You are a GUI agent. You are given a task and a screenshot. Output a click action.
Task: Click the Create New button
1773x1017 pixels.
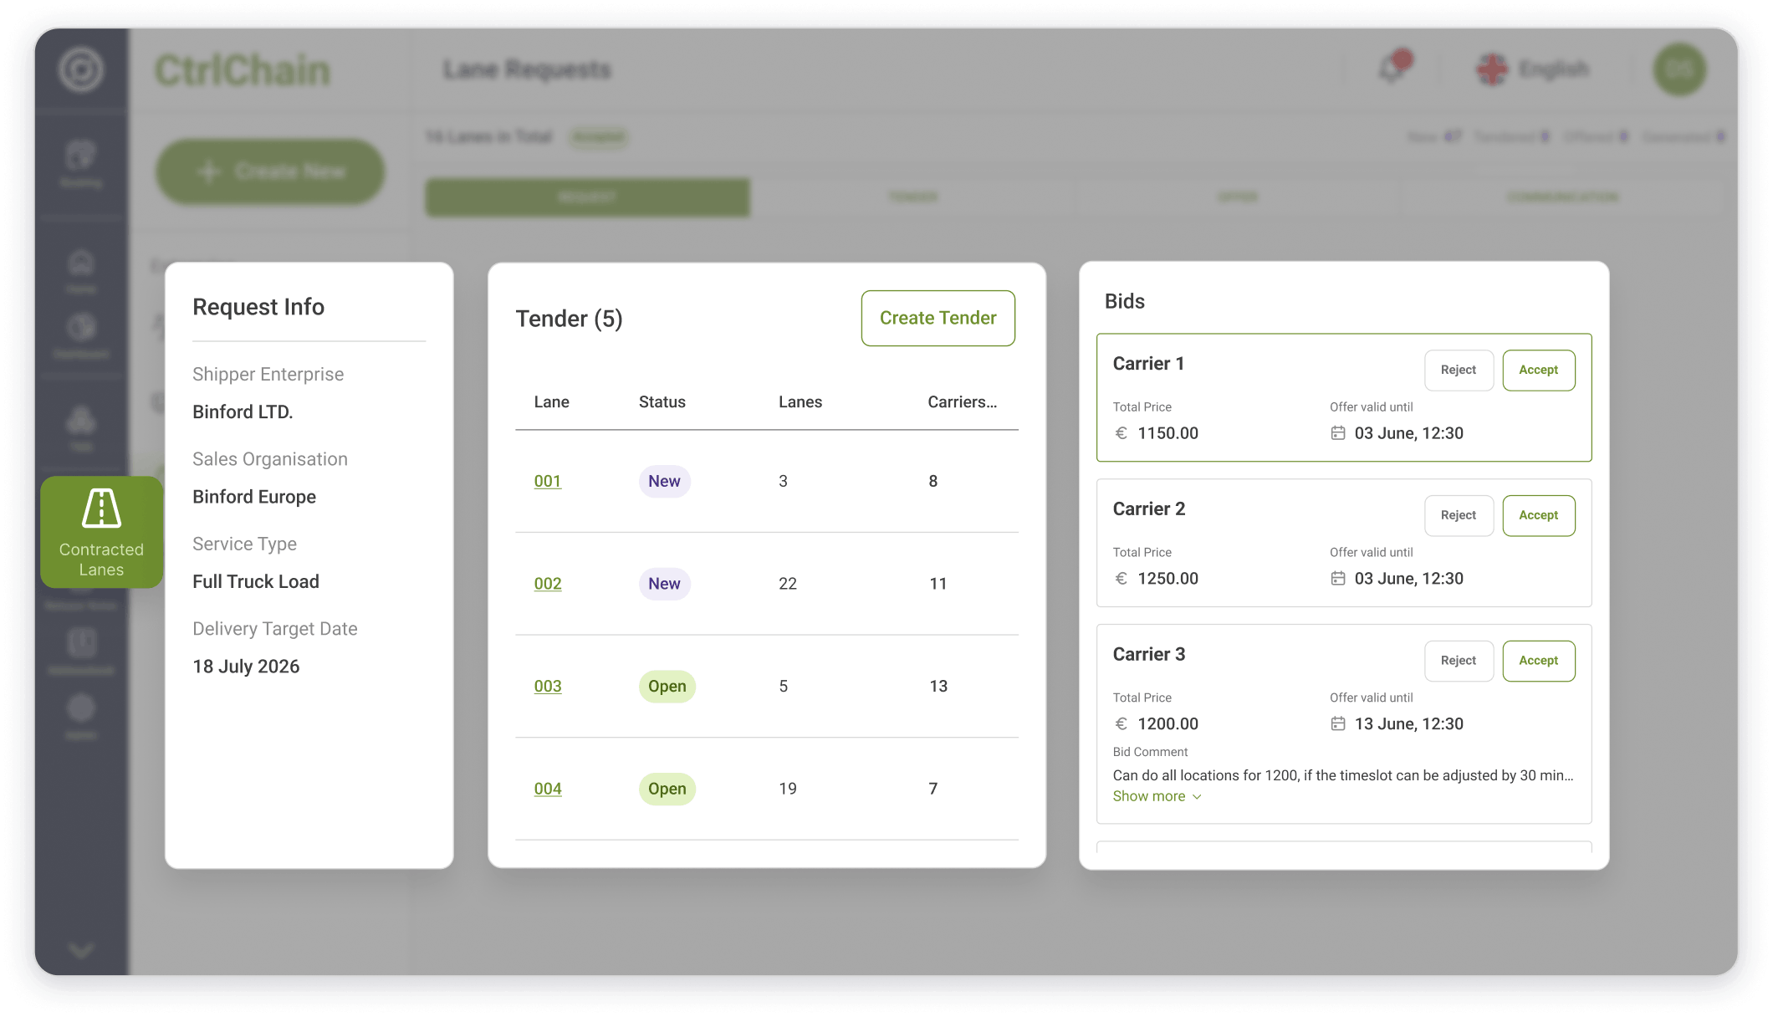pos(270,171)
